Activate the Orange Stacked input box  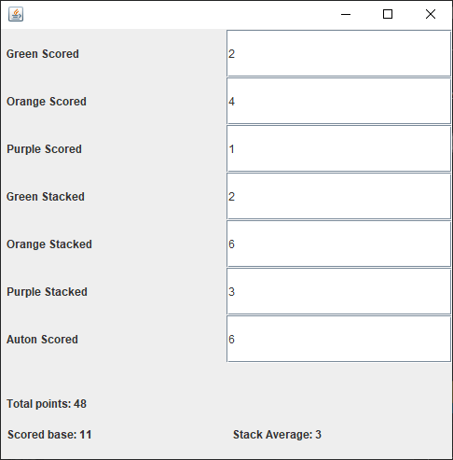tap(338, 244)
